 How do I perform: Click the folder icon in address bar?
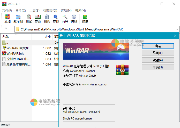17,29
